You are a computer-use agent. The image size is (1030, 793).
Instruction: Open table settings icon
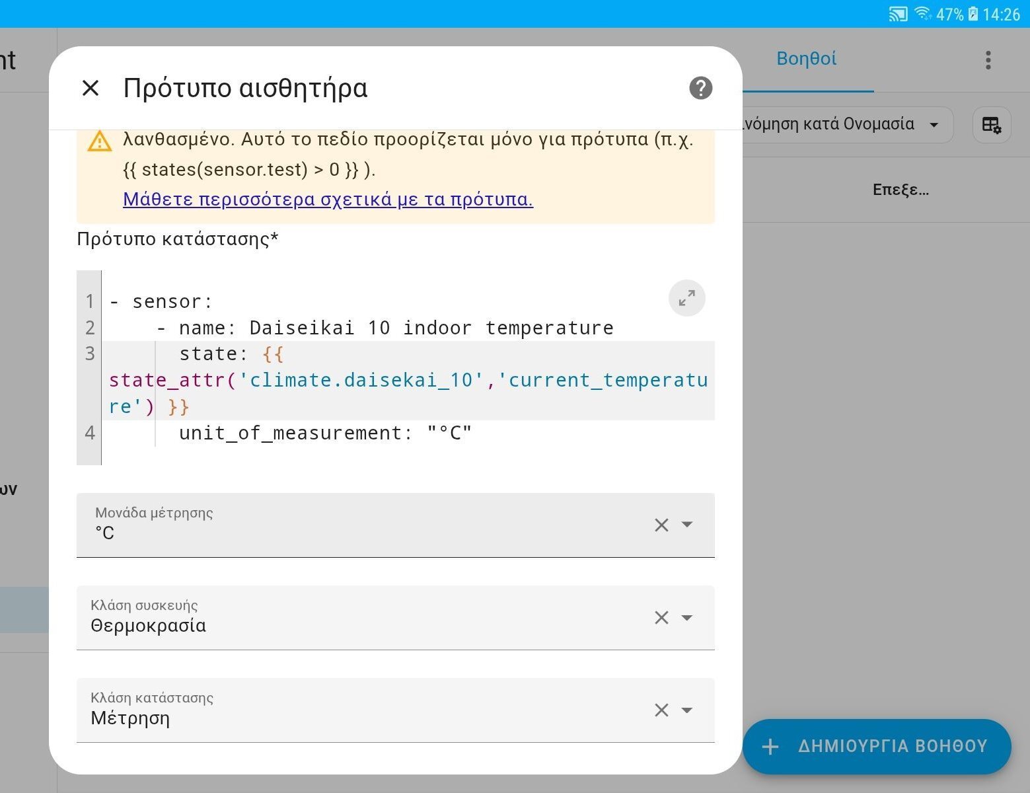991,125
